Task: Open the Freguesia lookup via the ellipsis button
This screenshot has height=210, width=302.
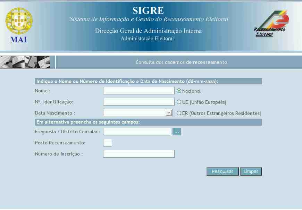Action: click(x=177, y=132)
